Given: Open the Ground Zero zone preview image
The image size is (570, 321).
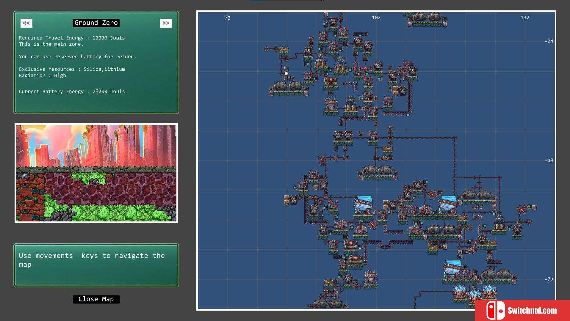Looking at the screenshot, I should 96,173.
